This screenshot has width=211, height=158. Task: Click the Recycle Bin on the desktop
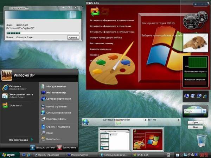pyautogui.click(x=201, y=140)
